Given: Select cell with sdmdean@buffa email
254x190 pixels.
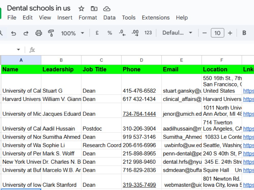Looking at the screenshot, I should click(182, 170).
